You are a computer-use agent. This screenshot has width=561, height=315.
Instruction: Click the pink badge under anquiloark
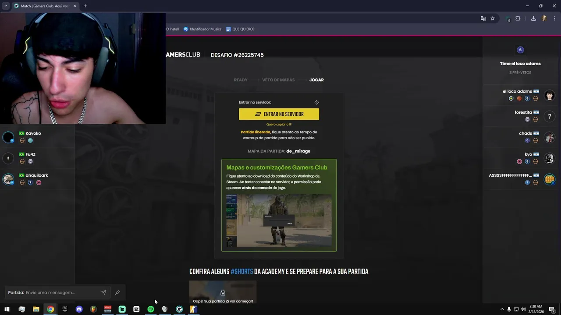click(x=39, y=182)
